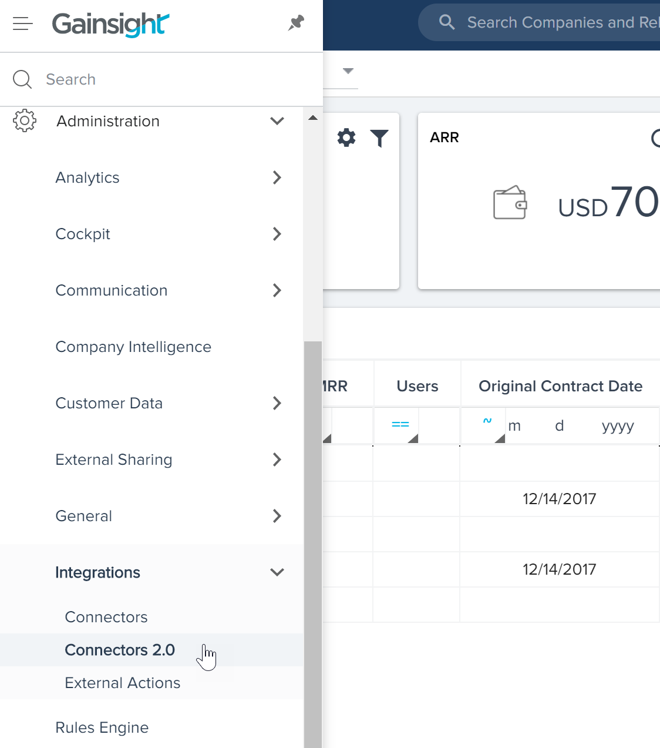Open Rules Engine menu item

(102, 727)
